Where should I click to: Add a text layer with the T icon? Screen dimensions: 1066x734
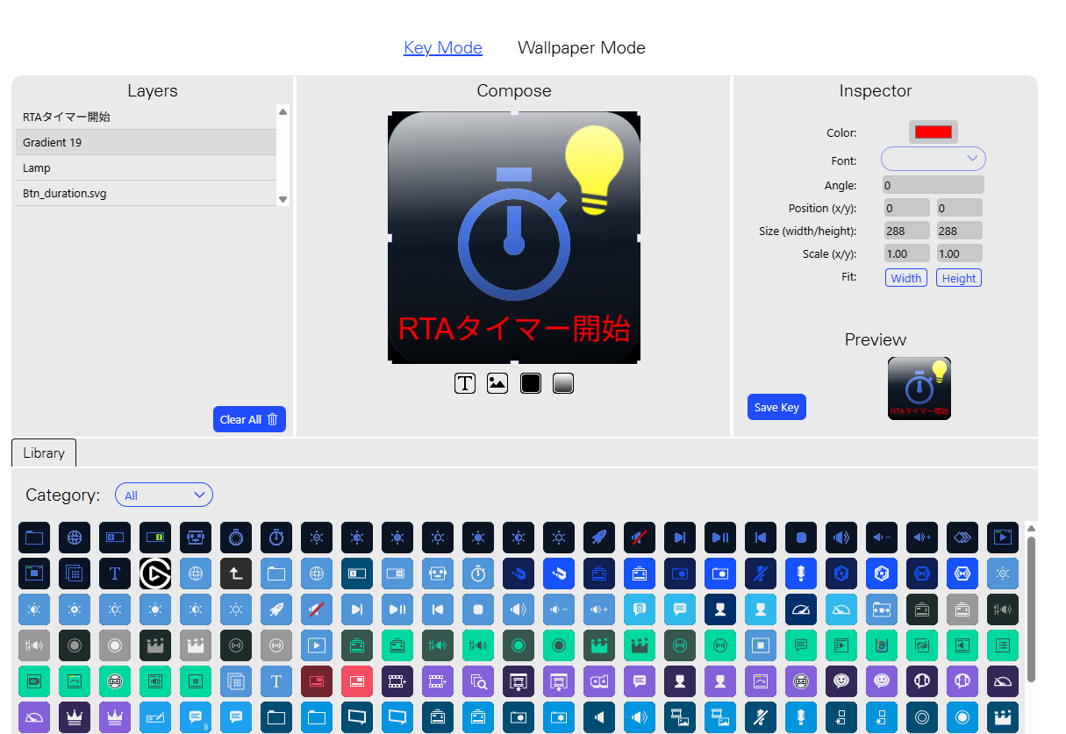coord(465,383)
